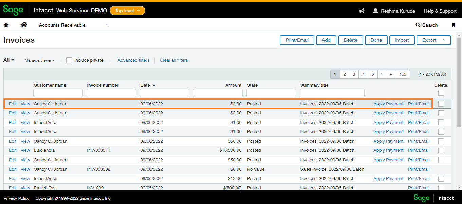
Task: Click Reshma Kurude user name
Action: tap(398, 11)
